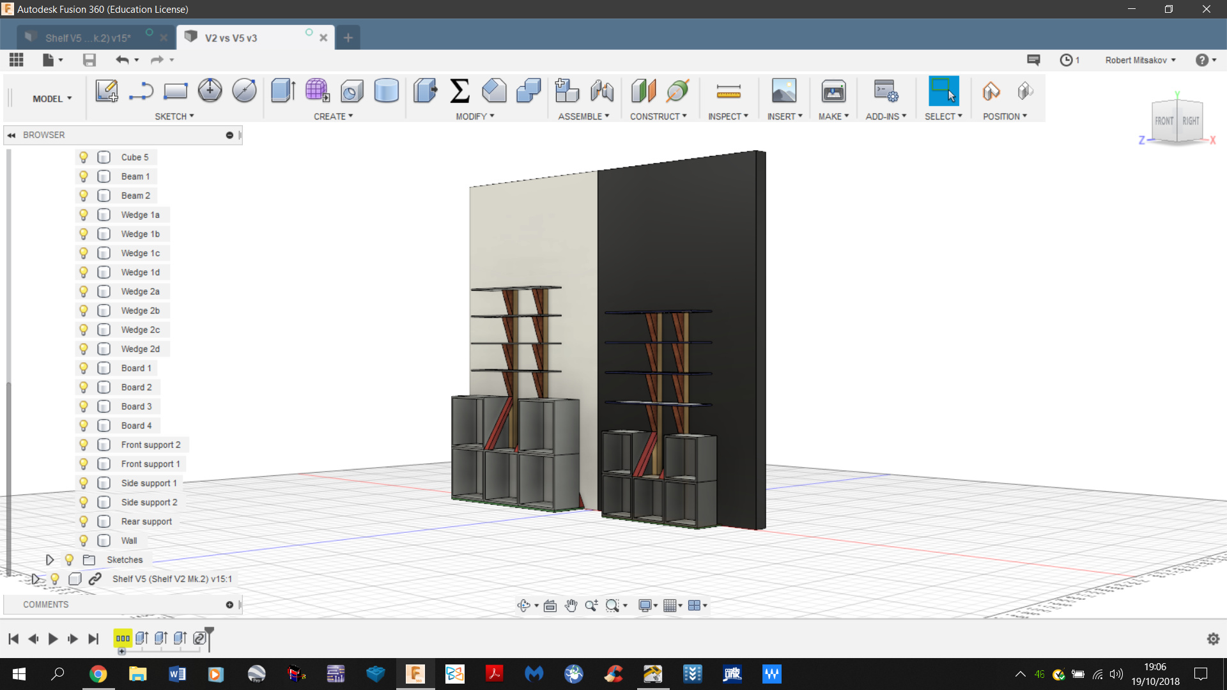Select the Combine tool in Modify
The image size is (1227, 690).
(x=529, y=91)
